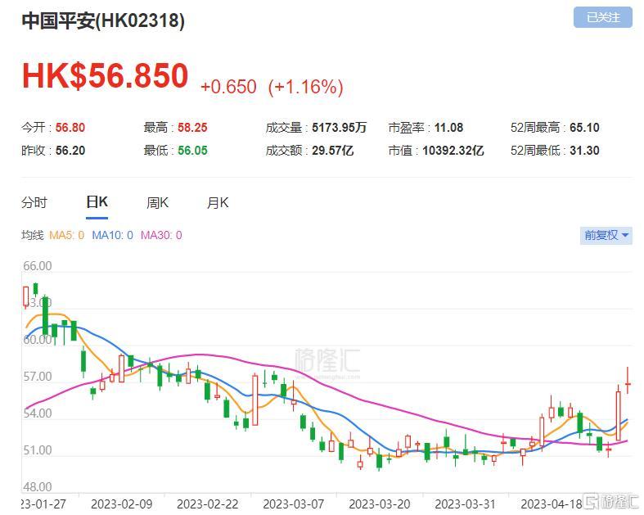Click the 成交量 value 5173.95万
The height and width of the screenshot is (515, 644).
(339, 128)
